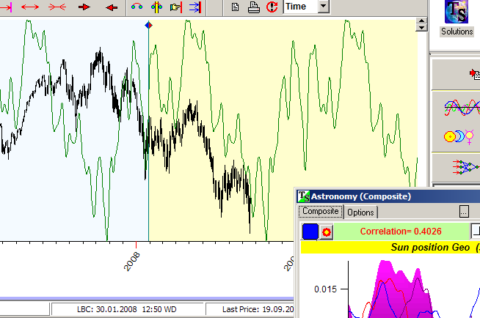
Task: Click the red left-pointing arrow icon
Action: tap(111, 7)
